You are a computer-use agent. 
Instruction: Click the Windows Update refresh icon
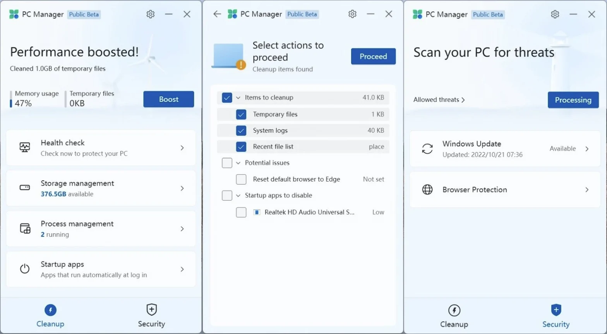pyautogui.click(x=427, y=149)
